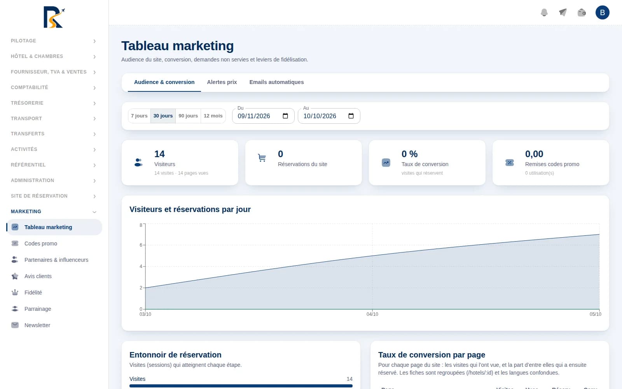The image size is (622, 389).
Task: Open the user avatar B menu
Action: point(602,12)
